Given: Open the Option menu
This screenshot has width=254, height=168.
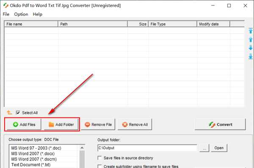Looking at the screenshot, I should pos(21,14).
